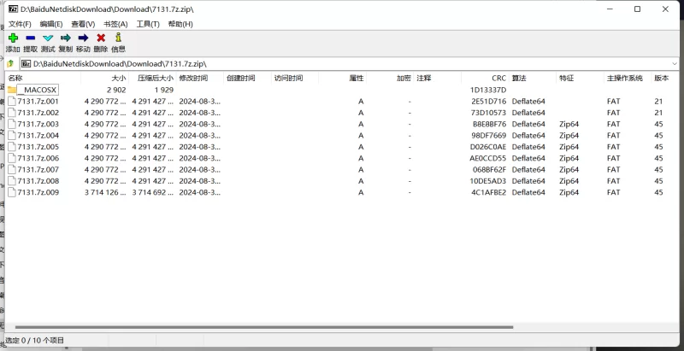The width and height of the screenshot is (684, 351).
Task: Maximize the 7-Zip window
Action: 637,9
